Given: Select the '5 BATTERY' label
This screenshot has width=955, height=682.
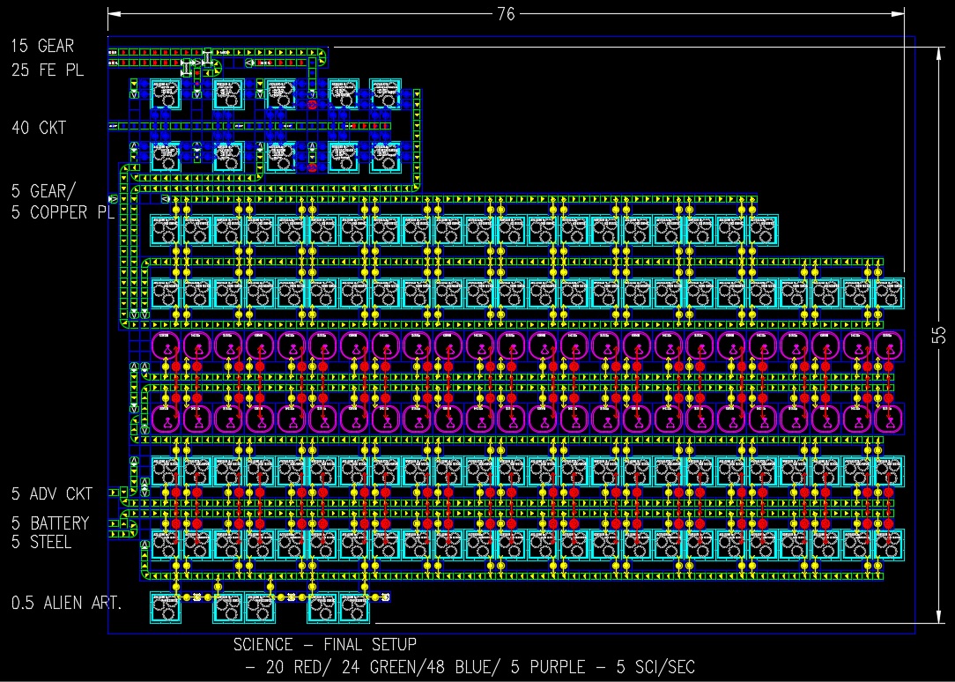Looking at the screenshot, I should pos(50,523).
